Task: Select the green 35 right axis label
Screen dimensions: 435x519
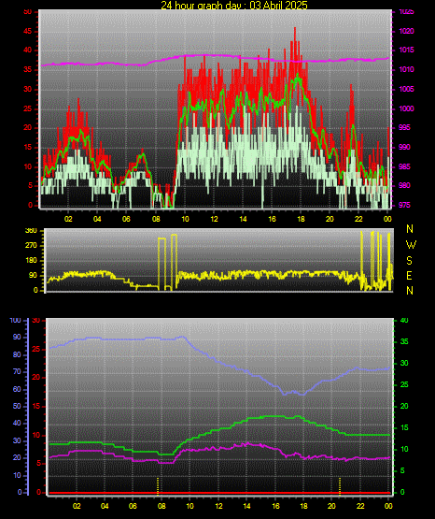Action: coord(404,341)
